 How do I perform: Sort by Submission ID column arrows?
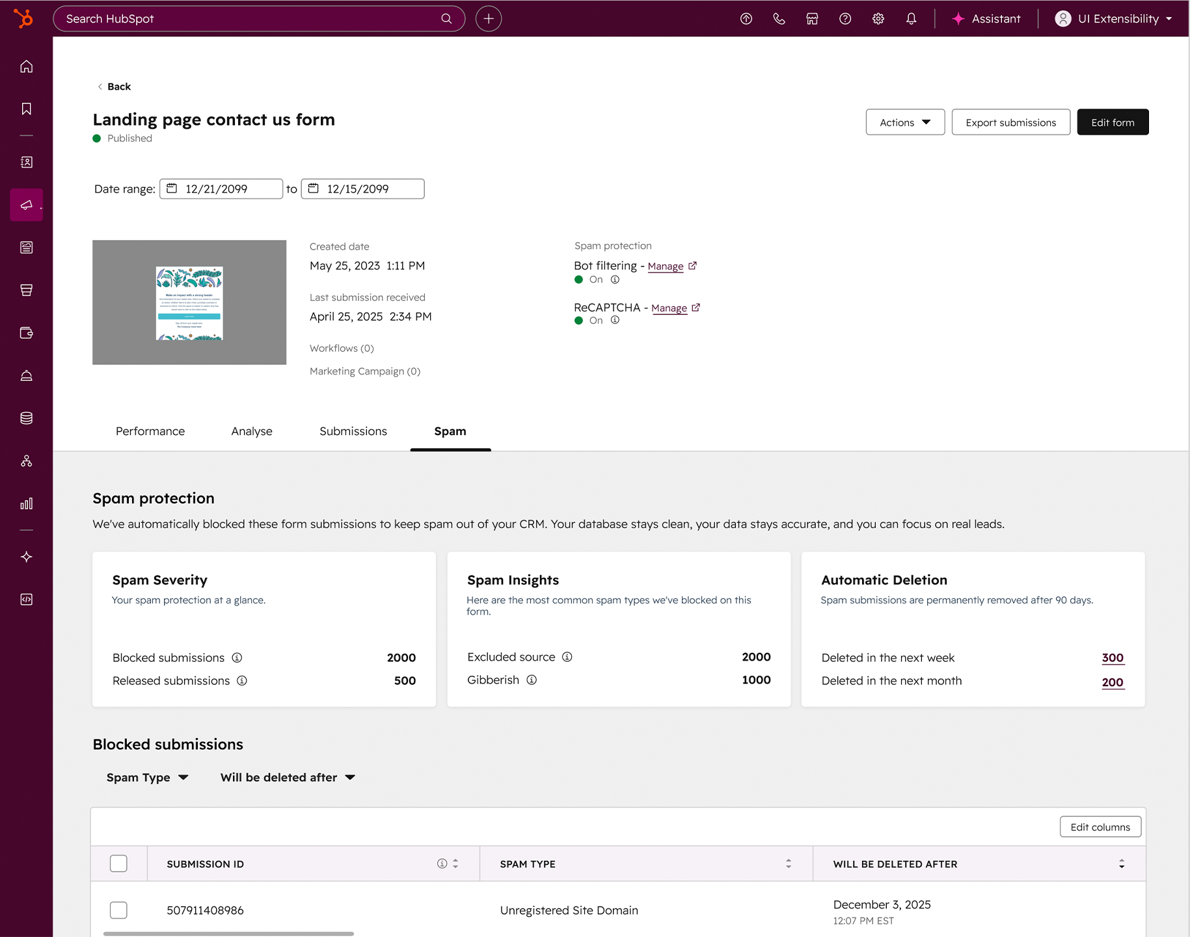coord(455,864)
